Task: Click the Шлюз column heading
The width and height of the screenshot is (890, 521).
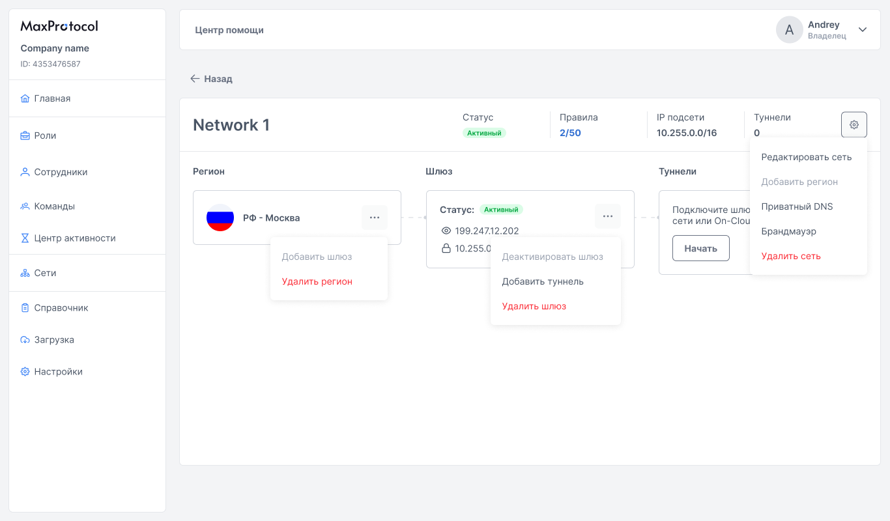Action: 439,171
